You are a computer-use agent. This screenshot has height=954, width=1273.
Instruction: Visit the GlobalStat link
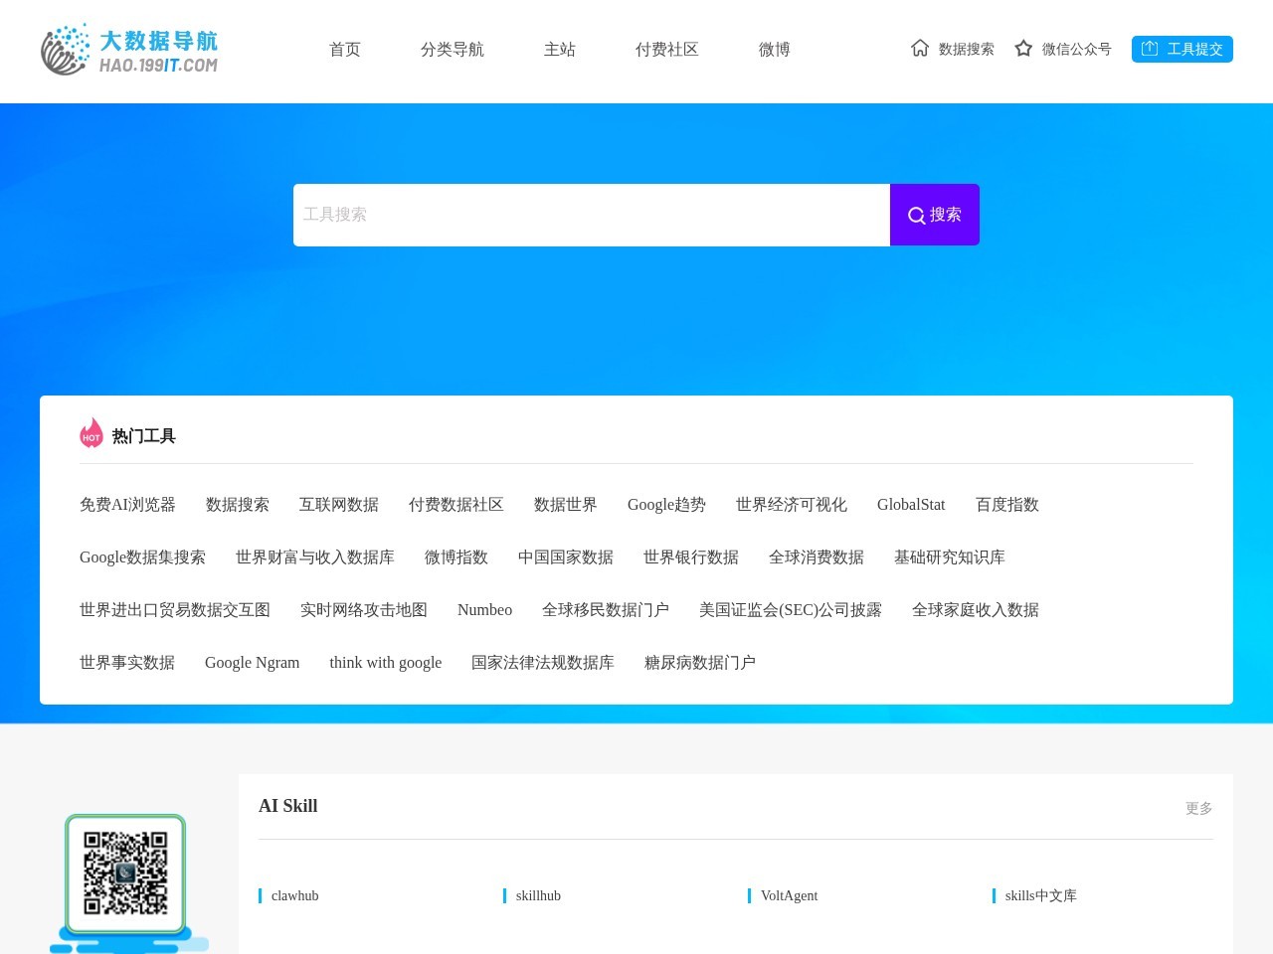[x=911, y=505]
